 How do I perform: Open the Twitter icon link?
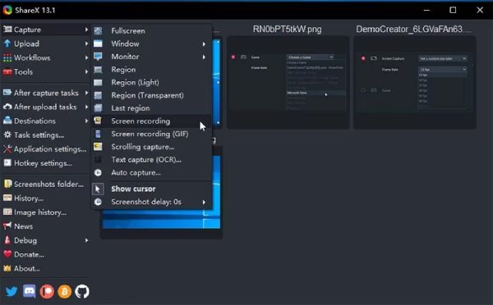point(12,292)
